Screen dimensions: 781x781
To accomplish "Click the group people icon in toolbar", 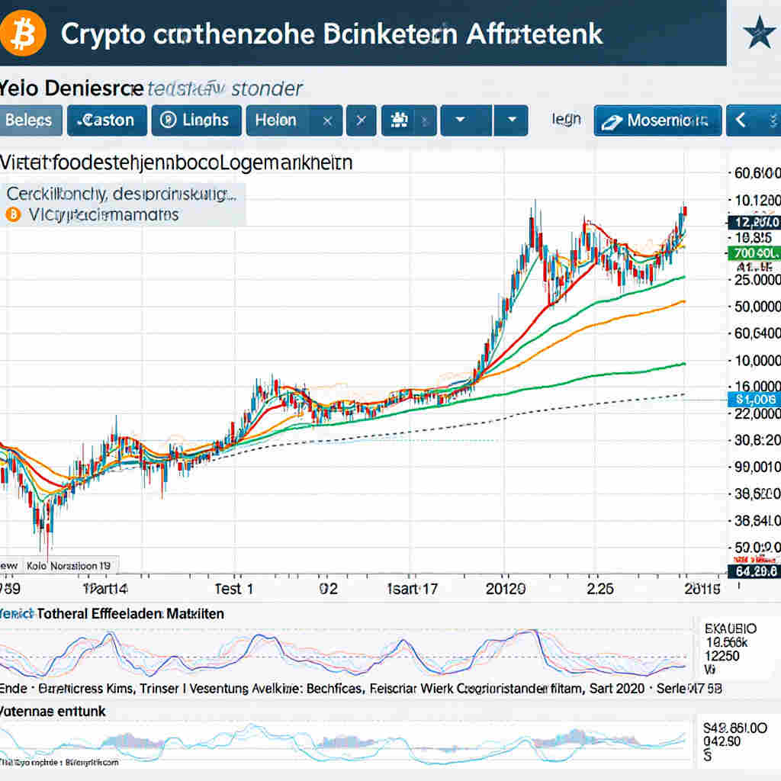I will click(x=397, y=121).
